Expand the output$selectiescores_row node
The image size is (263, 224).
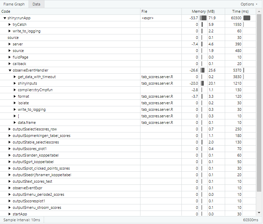point(10,129)
